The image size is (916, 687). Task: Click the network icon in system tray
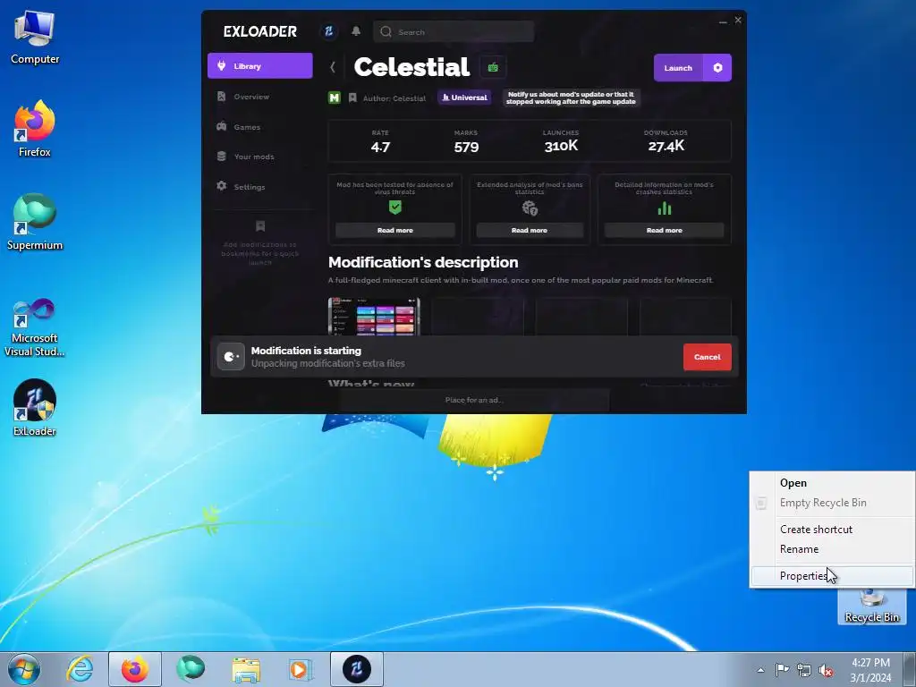tap(804, 670)
